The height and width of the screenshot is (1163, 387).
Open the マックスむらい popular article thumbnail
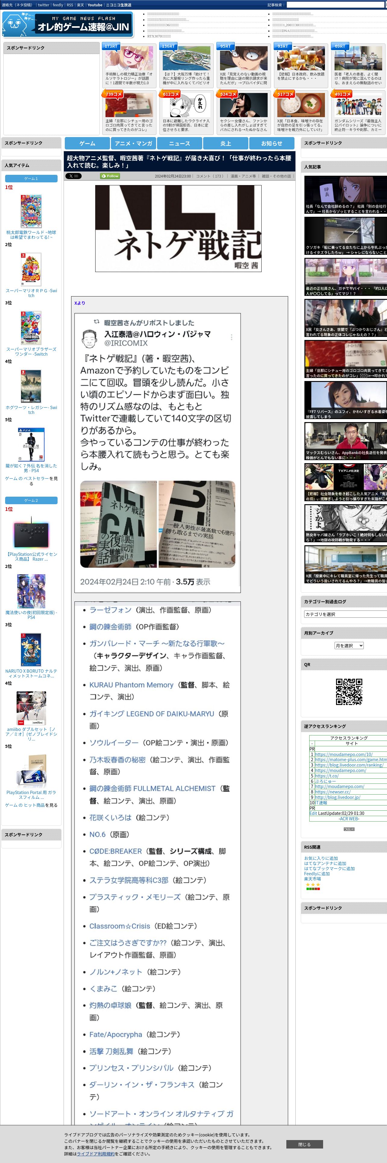coord(345,441)
